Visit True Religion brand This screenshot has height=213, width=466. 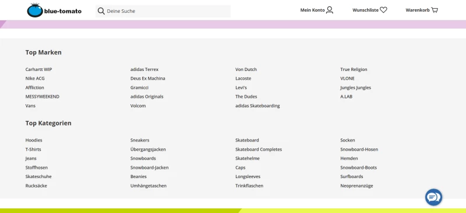pos(354,69)
